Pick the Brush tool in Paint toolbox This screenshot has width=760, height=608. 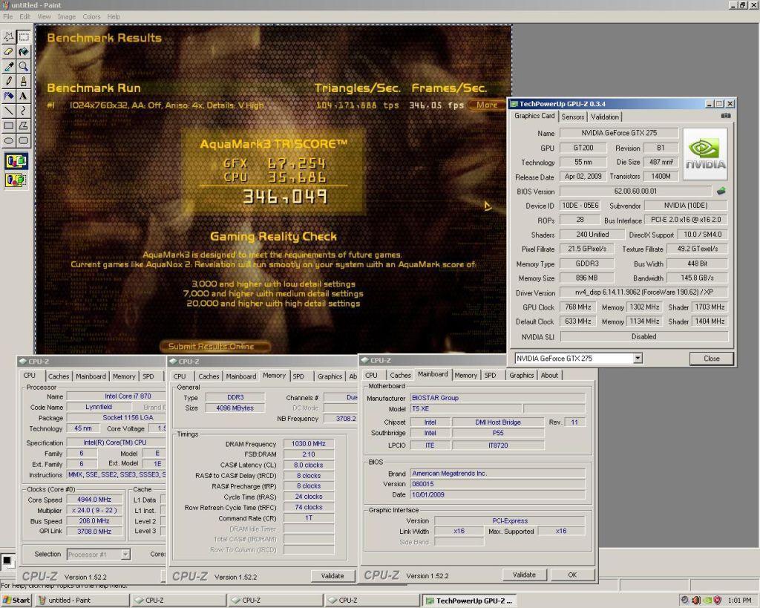(23, 81)
